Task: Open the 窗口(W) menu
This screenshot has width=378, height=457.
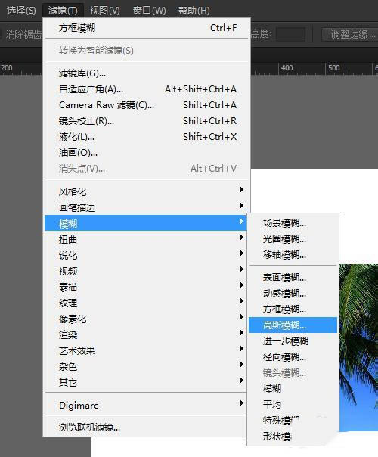Action: pyautogui.click(x=149, y=11)
